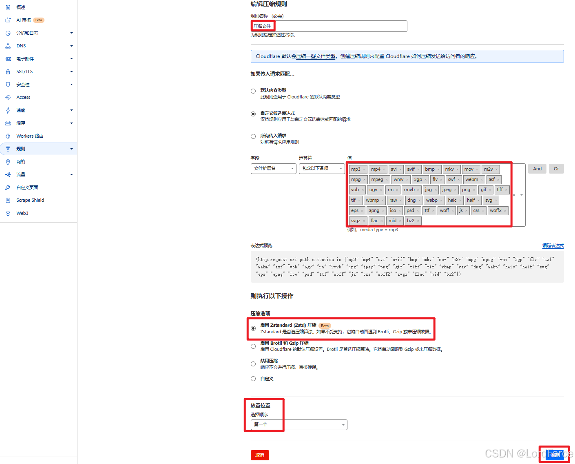This screenshot has width=575, height=464.
Task: Click the 流量 traffic icon
Action: tap(8, 174)
